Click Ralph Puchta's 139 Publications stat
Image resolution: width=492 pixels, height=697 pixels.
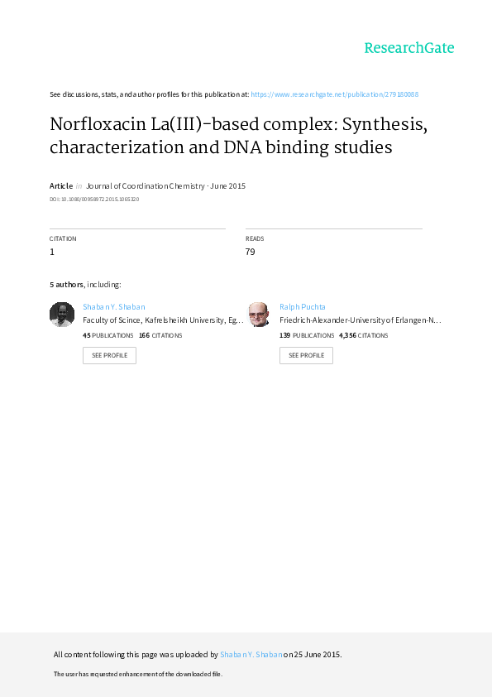coord(307,335)
